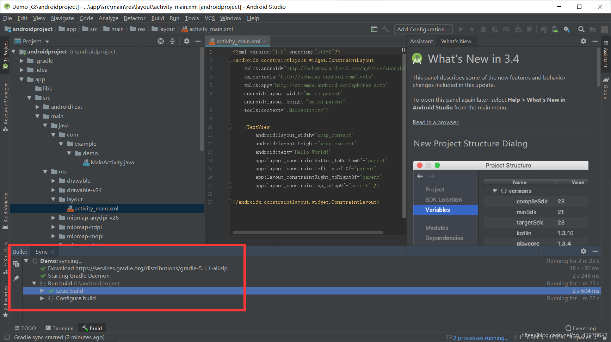Pin the Build tool window
611x342 pixels.
[16, 278]
